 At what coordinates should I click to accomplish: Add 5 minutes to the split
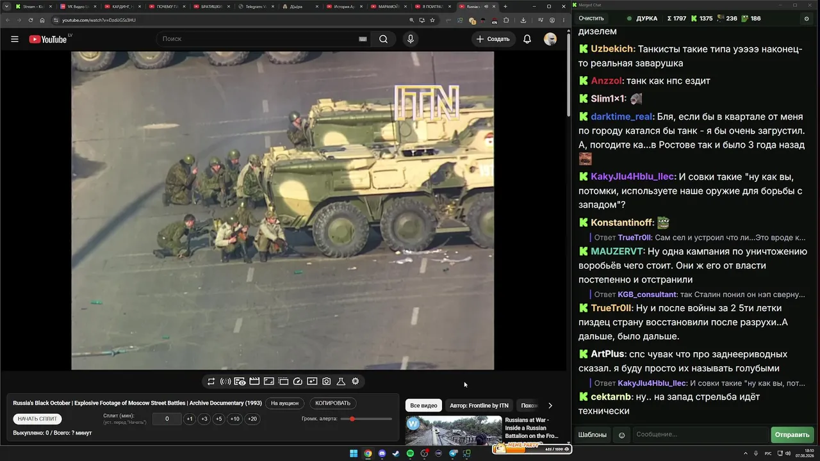pyautogui.click(x=219, y=419)
